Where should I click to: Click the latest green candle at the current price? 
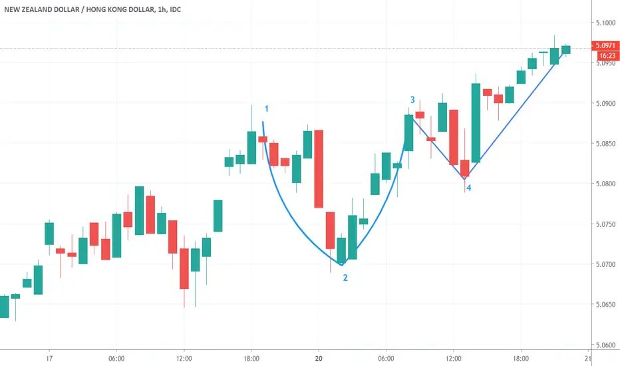click(x=566, y=50)
